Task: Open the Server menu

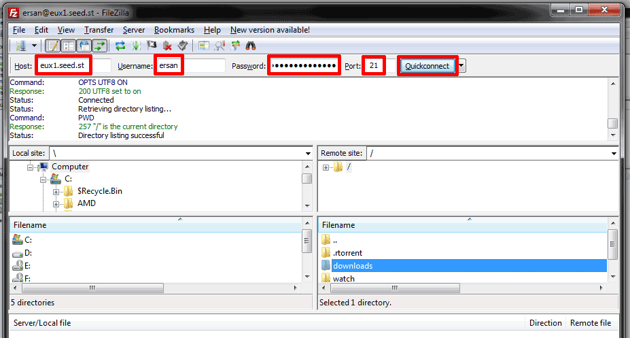Action: [134, 30]
